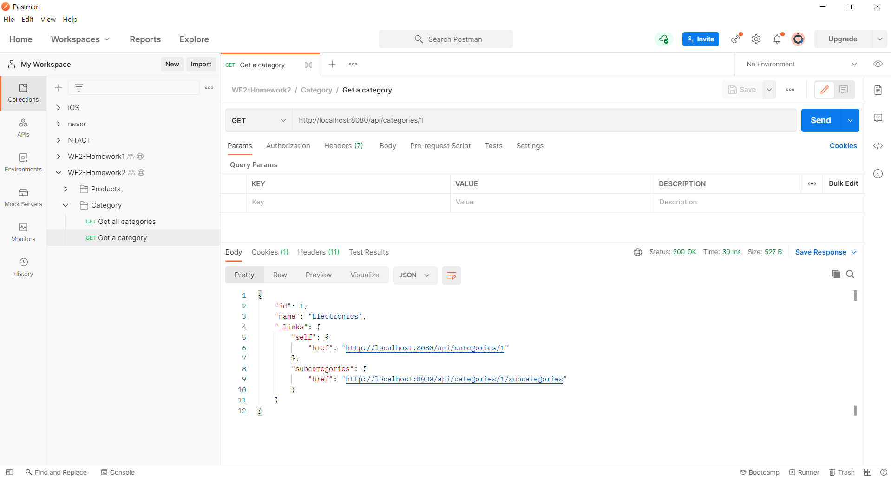This screenshot has width=891, height=478.
Task: Switch to the Authorization tab
Action: click(x=288, y=146)
